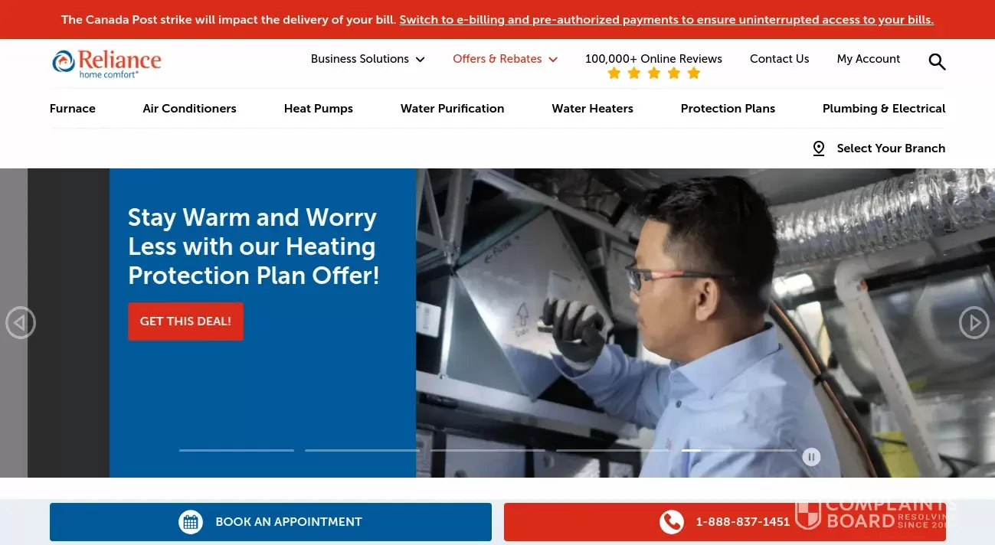Screen dimensions: 995x545
Task: Click the phone icon beside 1-888-837-1451
Action: [x=672, y=522]
